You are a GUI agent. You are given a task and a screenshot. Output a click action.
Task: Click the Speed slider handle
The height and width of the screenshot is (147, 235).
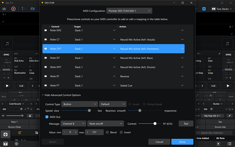(89, 111)
